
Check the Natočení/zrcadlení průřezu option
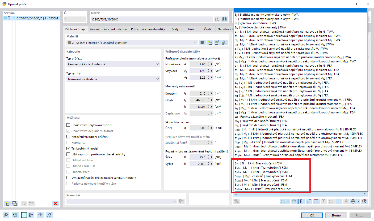68,137
